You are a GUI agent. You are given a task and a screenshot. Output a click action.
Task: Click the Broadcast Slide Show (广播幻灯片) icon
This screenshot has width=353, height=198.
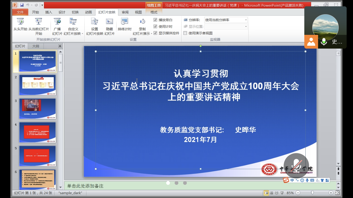click(57, 25)
